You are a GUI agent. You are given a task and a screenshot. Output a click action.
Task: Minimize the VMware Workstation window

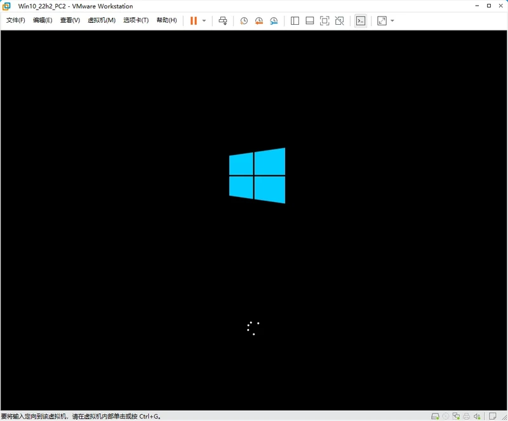[x=477, y=6]
